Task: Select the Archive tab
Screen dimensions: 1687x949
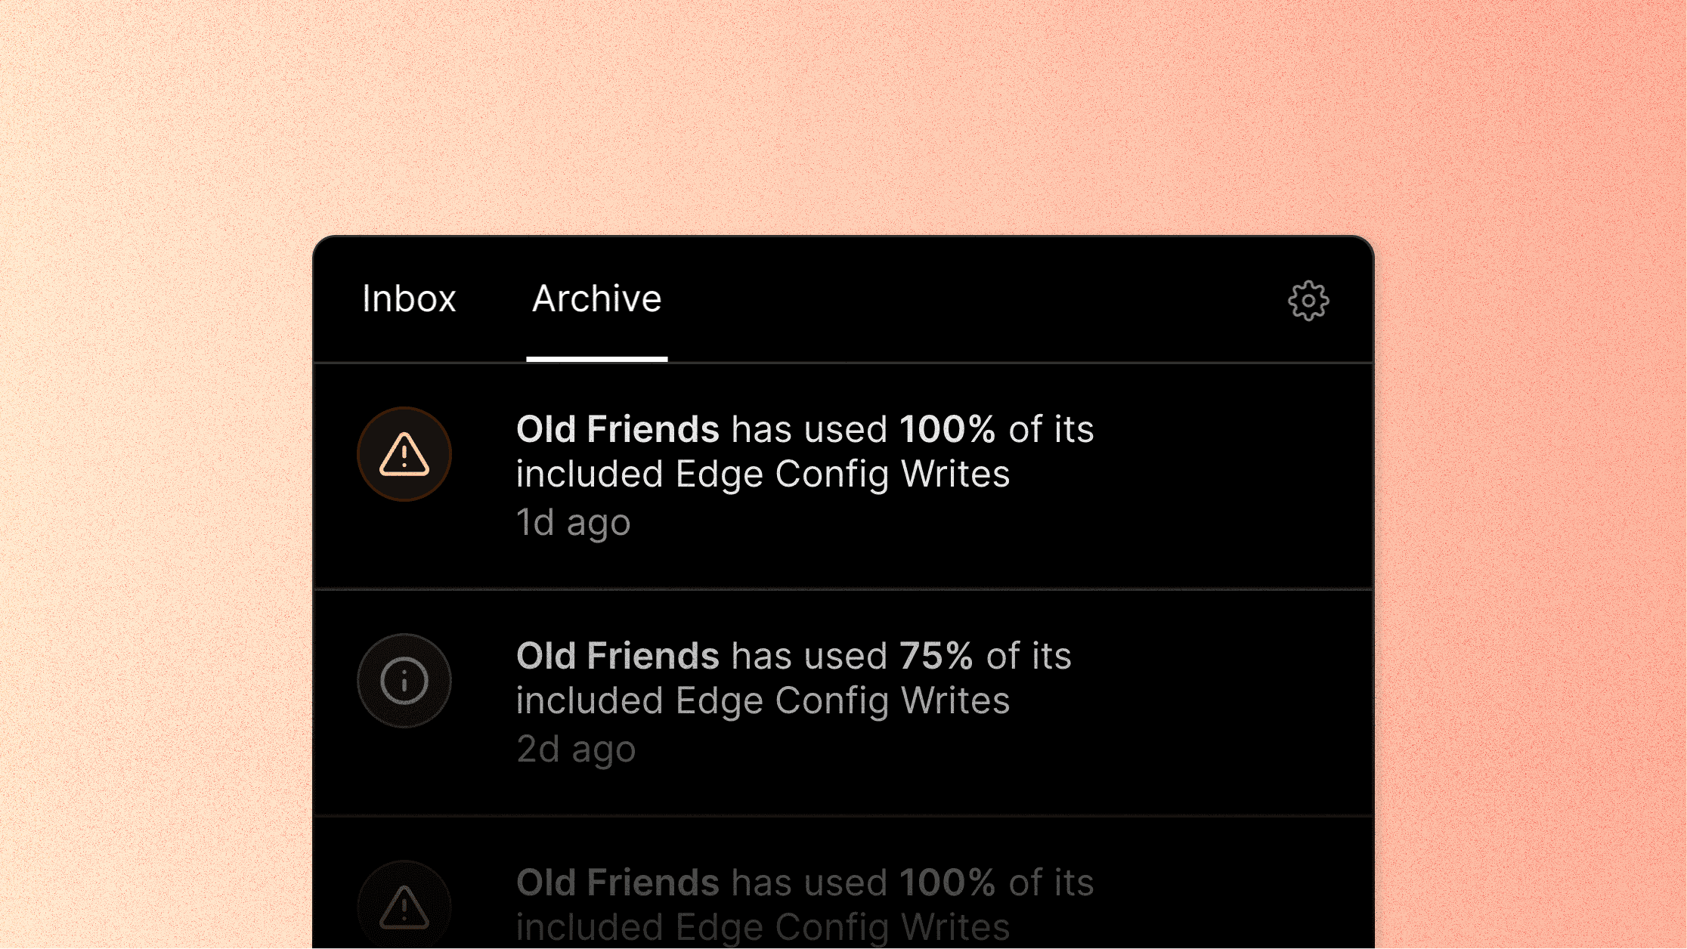Action: pos(596,299)
